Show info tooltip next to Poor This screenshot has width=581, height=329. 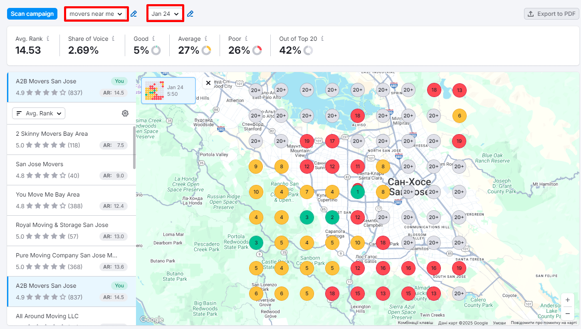click(246, 38)
